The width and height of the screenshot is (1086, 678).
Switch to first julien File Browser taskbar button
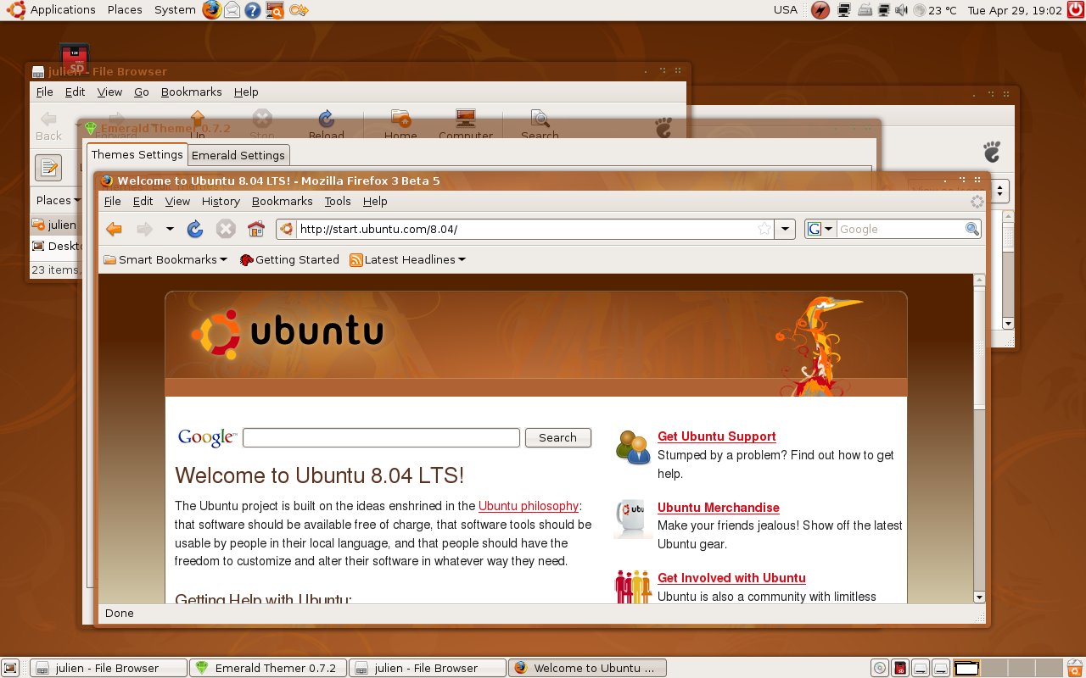coord(108,668)
